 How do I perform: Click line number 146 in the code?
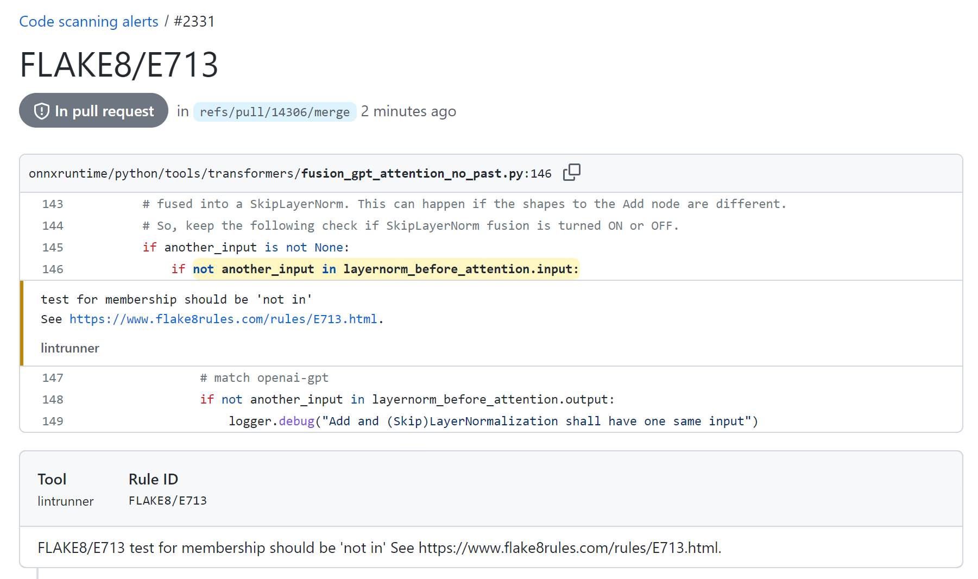click(x=53, y=269)
